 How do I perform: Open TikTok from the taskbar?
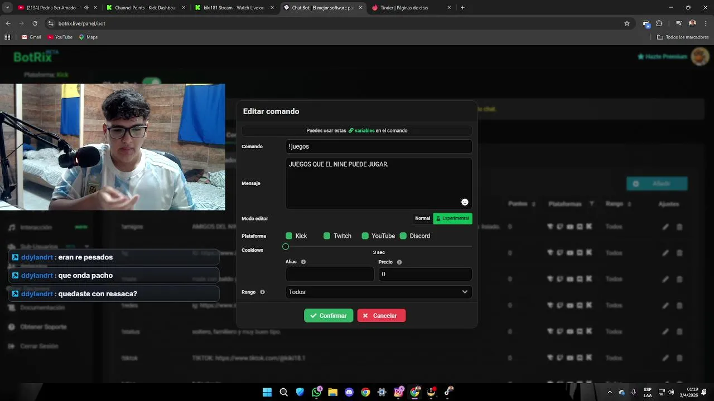(x=447, y=392)
